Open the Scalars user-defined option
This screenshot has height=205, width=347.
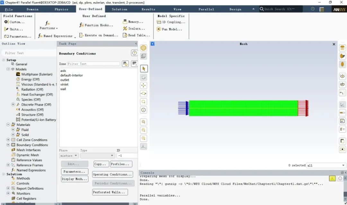pyautogui.click(x=133, y=29)
